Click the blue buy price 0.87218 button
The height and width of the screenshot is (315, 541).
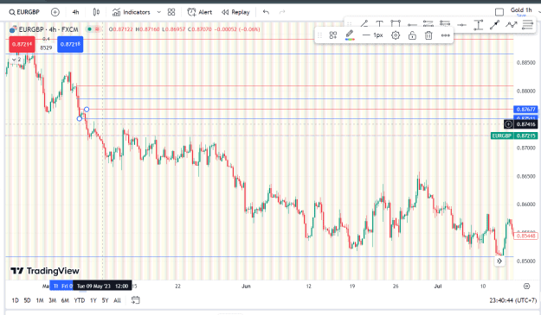pyautogui.click(x=70, y=44)
